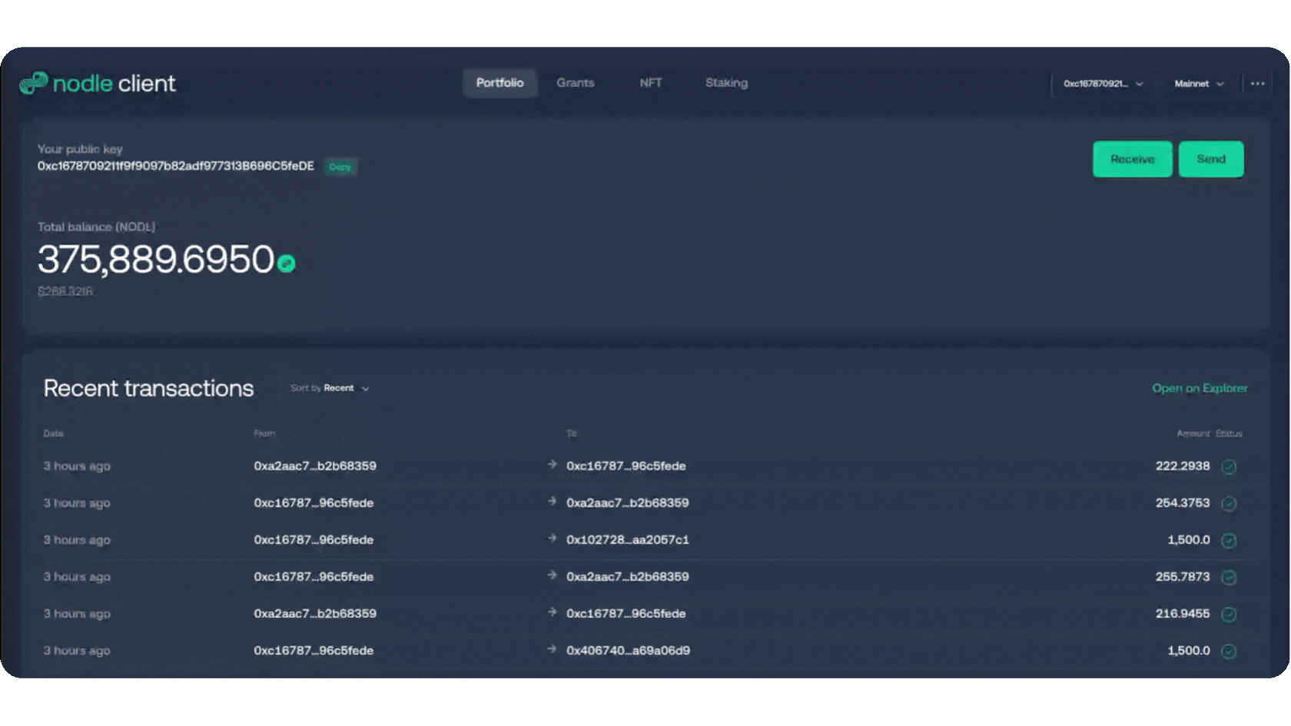Image resolution: width=1291 pixels, height=726 pixels.
Task: Click the arrow icon in 254.3753 row
Action: tap(552, 501)
